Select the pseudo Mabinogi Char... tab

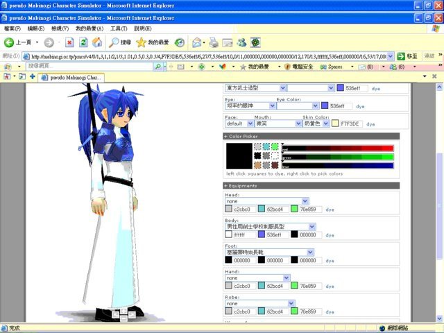coord(71,77)
